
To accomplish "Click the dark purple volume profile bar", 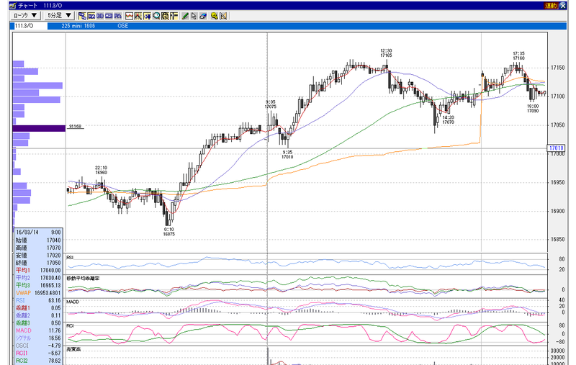I will (39, 128).
